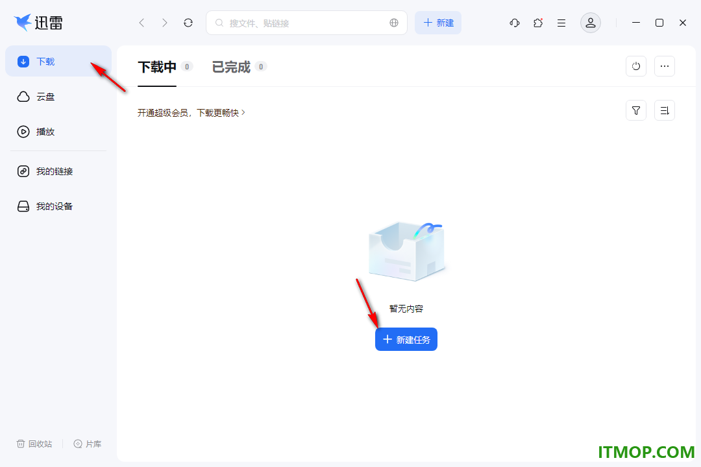Click the cloud icon beside 云盘
This screenshot has width=701, height=467.
[x=23, y=97]
